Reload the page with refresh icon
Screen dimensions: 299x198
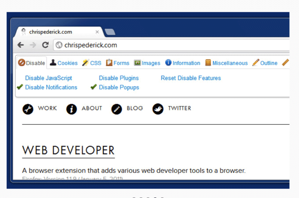click(x=45, y=45)
